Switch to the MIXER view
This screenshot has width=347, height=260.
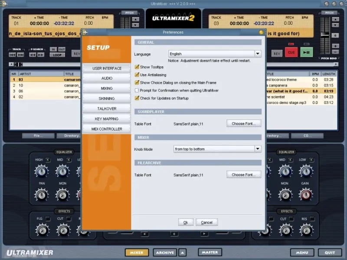pos(137,253)
